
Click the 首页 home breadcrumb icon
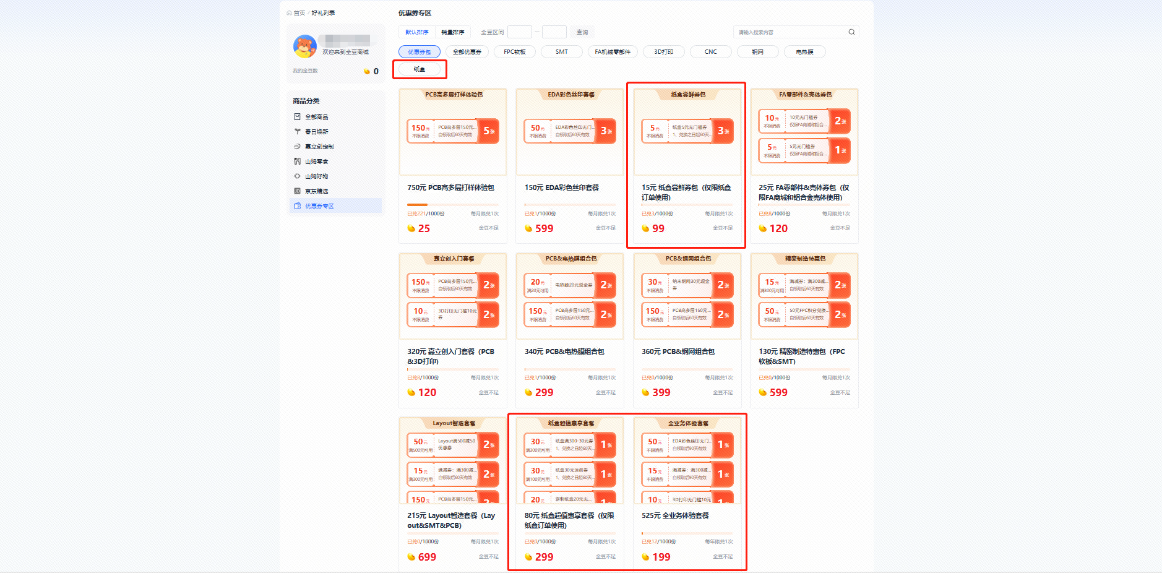[x=290, y=13]
